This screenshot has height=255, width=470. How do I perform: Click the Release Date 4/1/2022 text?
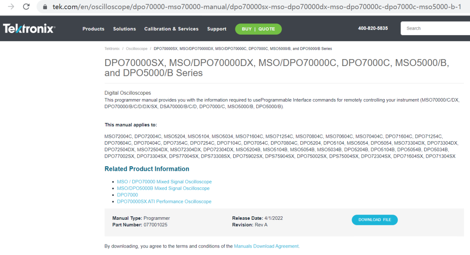pos(257,218)
